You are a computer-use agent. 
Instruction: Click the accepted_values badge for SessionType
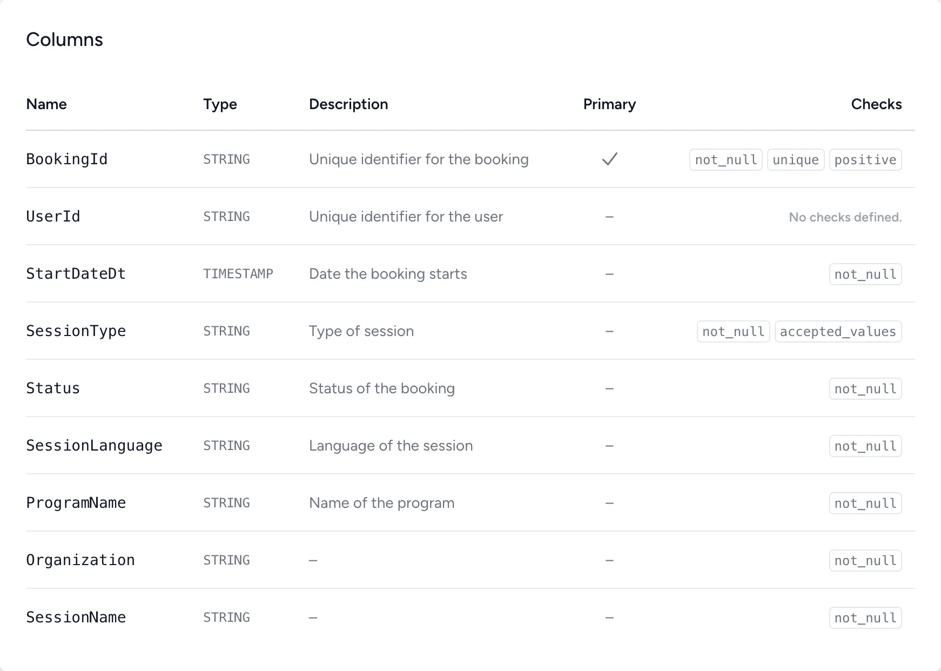838,332
